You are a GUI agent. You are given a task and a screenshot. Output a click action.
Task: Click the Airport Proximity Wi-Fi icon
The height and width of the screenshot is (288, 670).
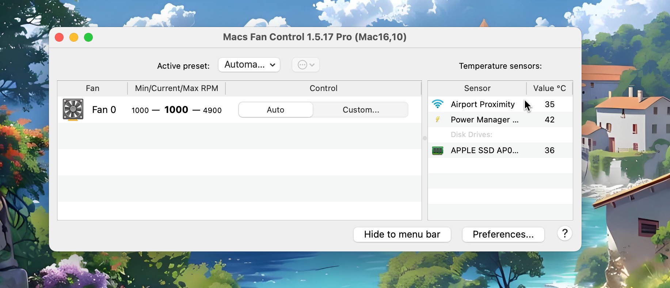(x=438, y=104)
